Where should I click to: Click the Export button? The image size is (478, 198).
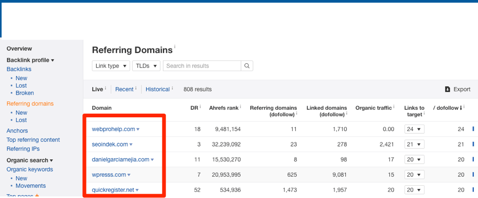[x=458, y=89]
